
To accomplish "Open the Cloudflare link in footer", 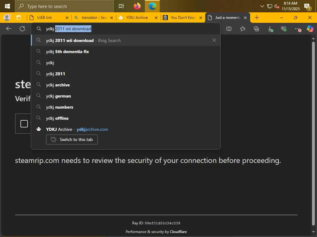I will (178, 232).
